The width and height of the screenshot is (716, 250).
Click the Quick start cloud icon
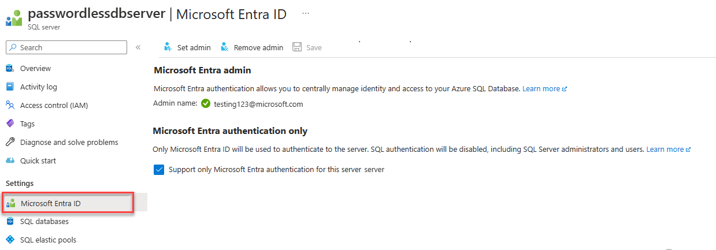tap(10, 161)
